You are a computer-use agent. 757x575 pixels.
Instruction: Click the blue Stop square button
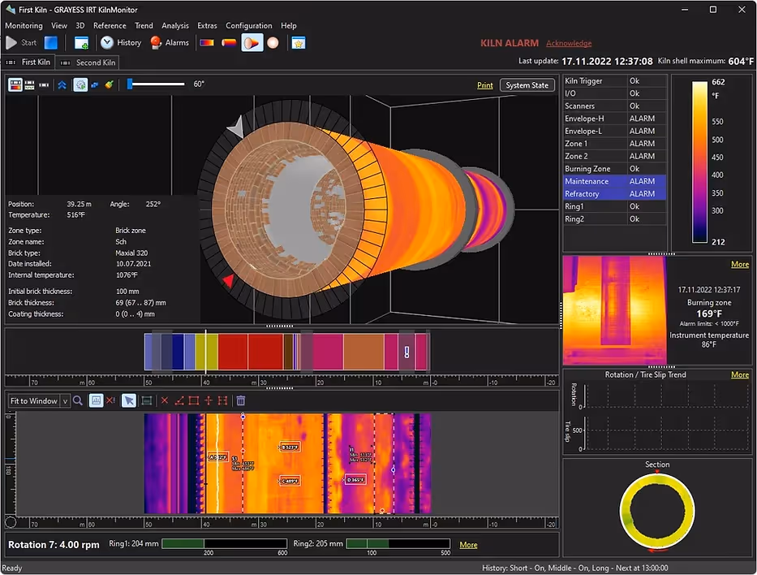tap(51, 42)
